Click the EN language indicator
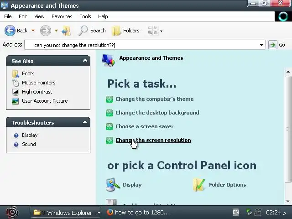 (x=235, y=212)
